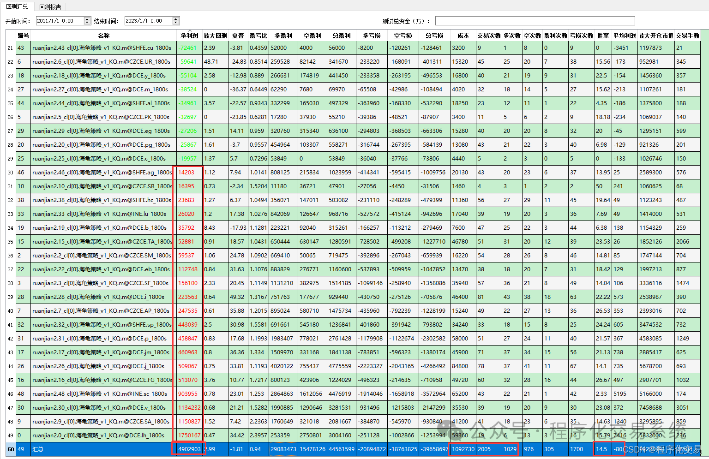Click the Sharpe cell 49.32
This screenshot has width=709, height=459.
238,297
